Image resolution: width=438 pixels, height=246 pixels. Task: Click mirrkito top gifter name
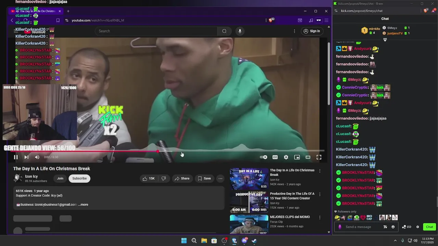[x=374, y=29]
